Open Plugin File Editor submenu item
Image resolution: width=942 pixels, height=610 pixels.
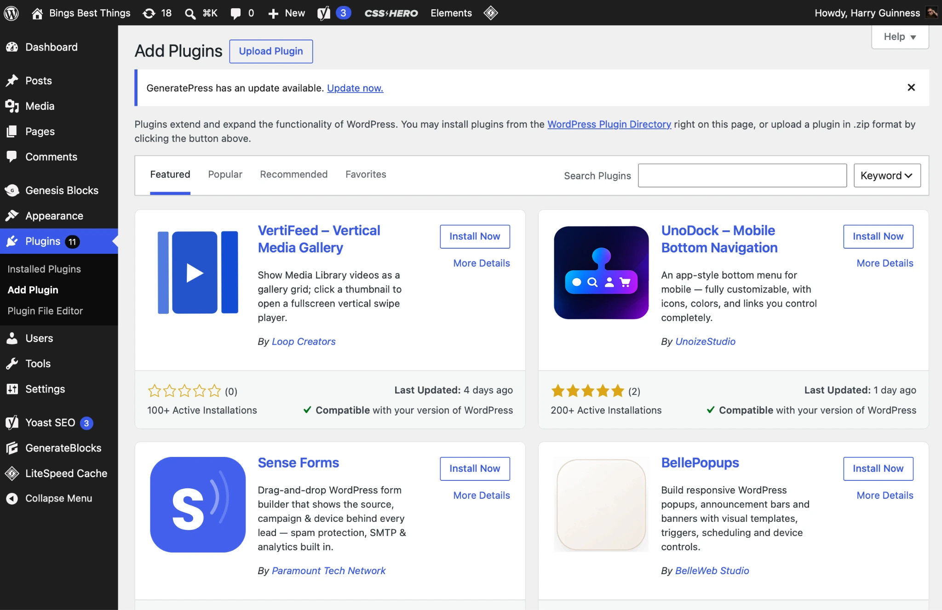(45, 311)
